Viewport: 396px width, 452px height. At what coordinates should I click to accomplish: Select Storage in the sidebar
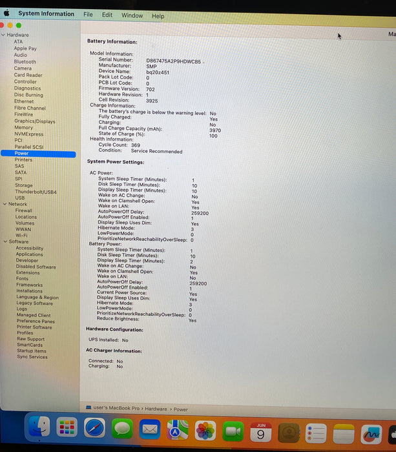[24, 185]
